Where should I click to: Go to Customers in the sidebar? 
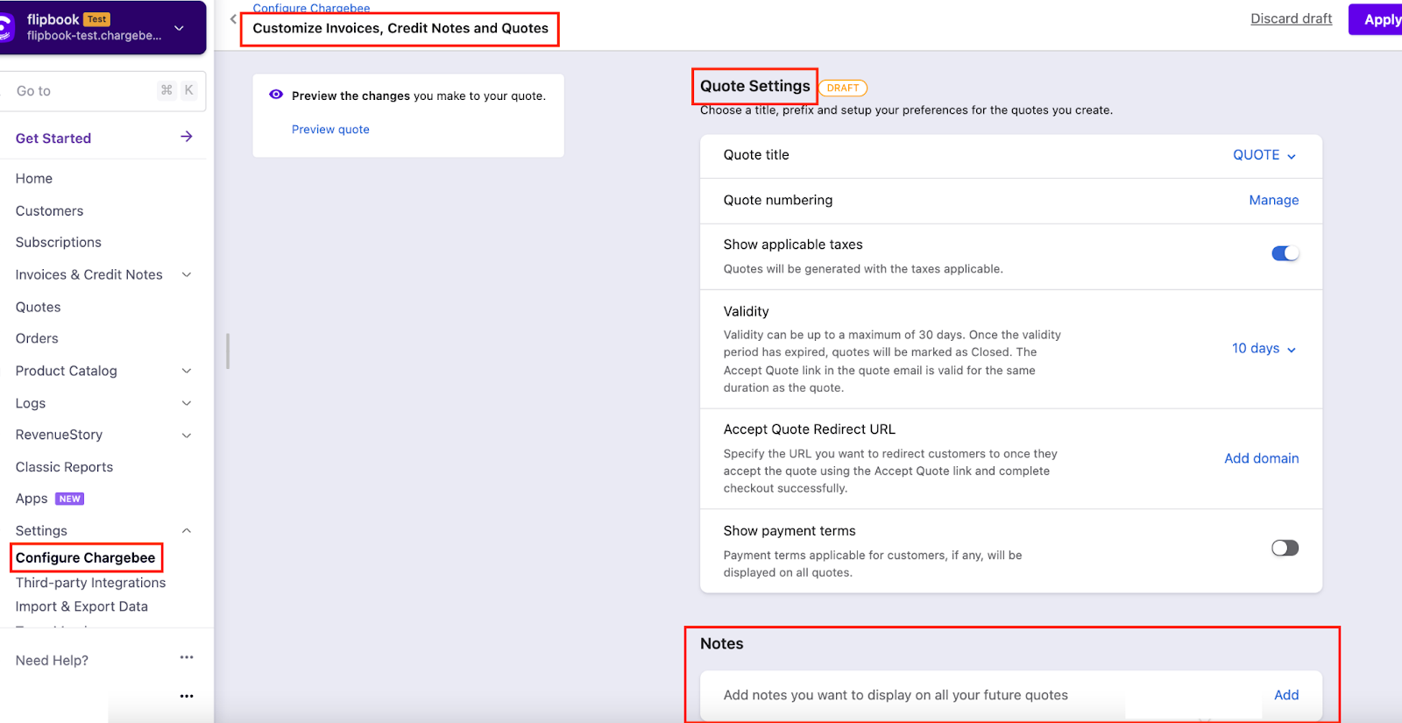(49, 211)
